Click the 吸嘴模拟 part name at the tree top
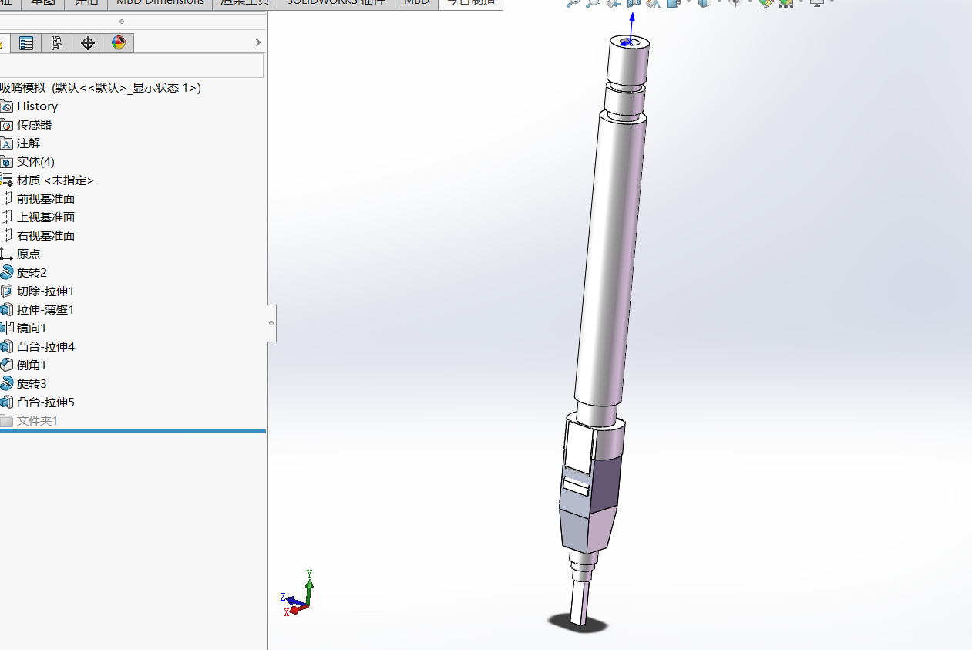Viewport: 972px width, 650px height. [x=22, y=88]
